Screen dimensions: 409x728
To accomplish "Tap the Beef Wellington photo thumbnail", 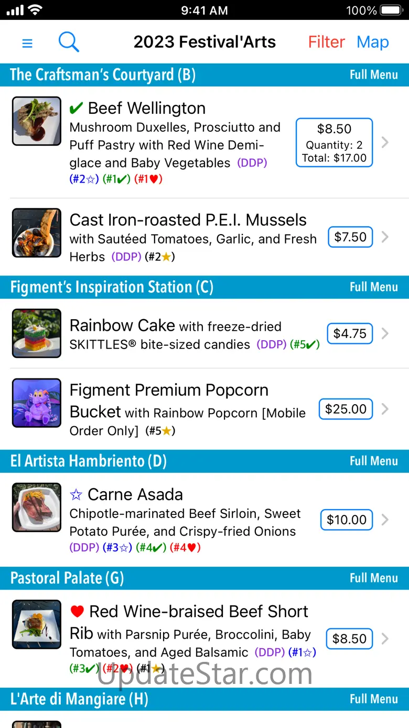I will [x=37, y=121].
